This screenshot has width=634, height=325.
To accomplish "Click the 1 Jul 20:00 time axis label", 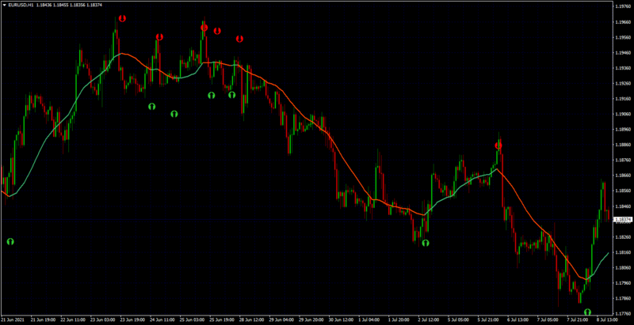I will [x=401, y=320].
